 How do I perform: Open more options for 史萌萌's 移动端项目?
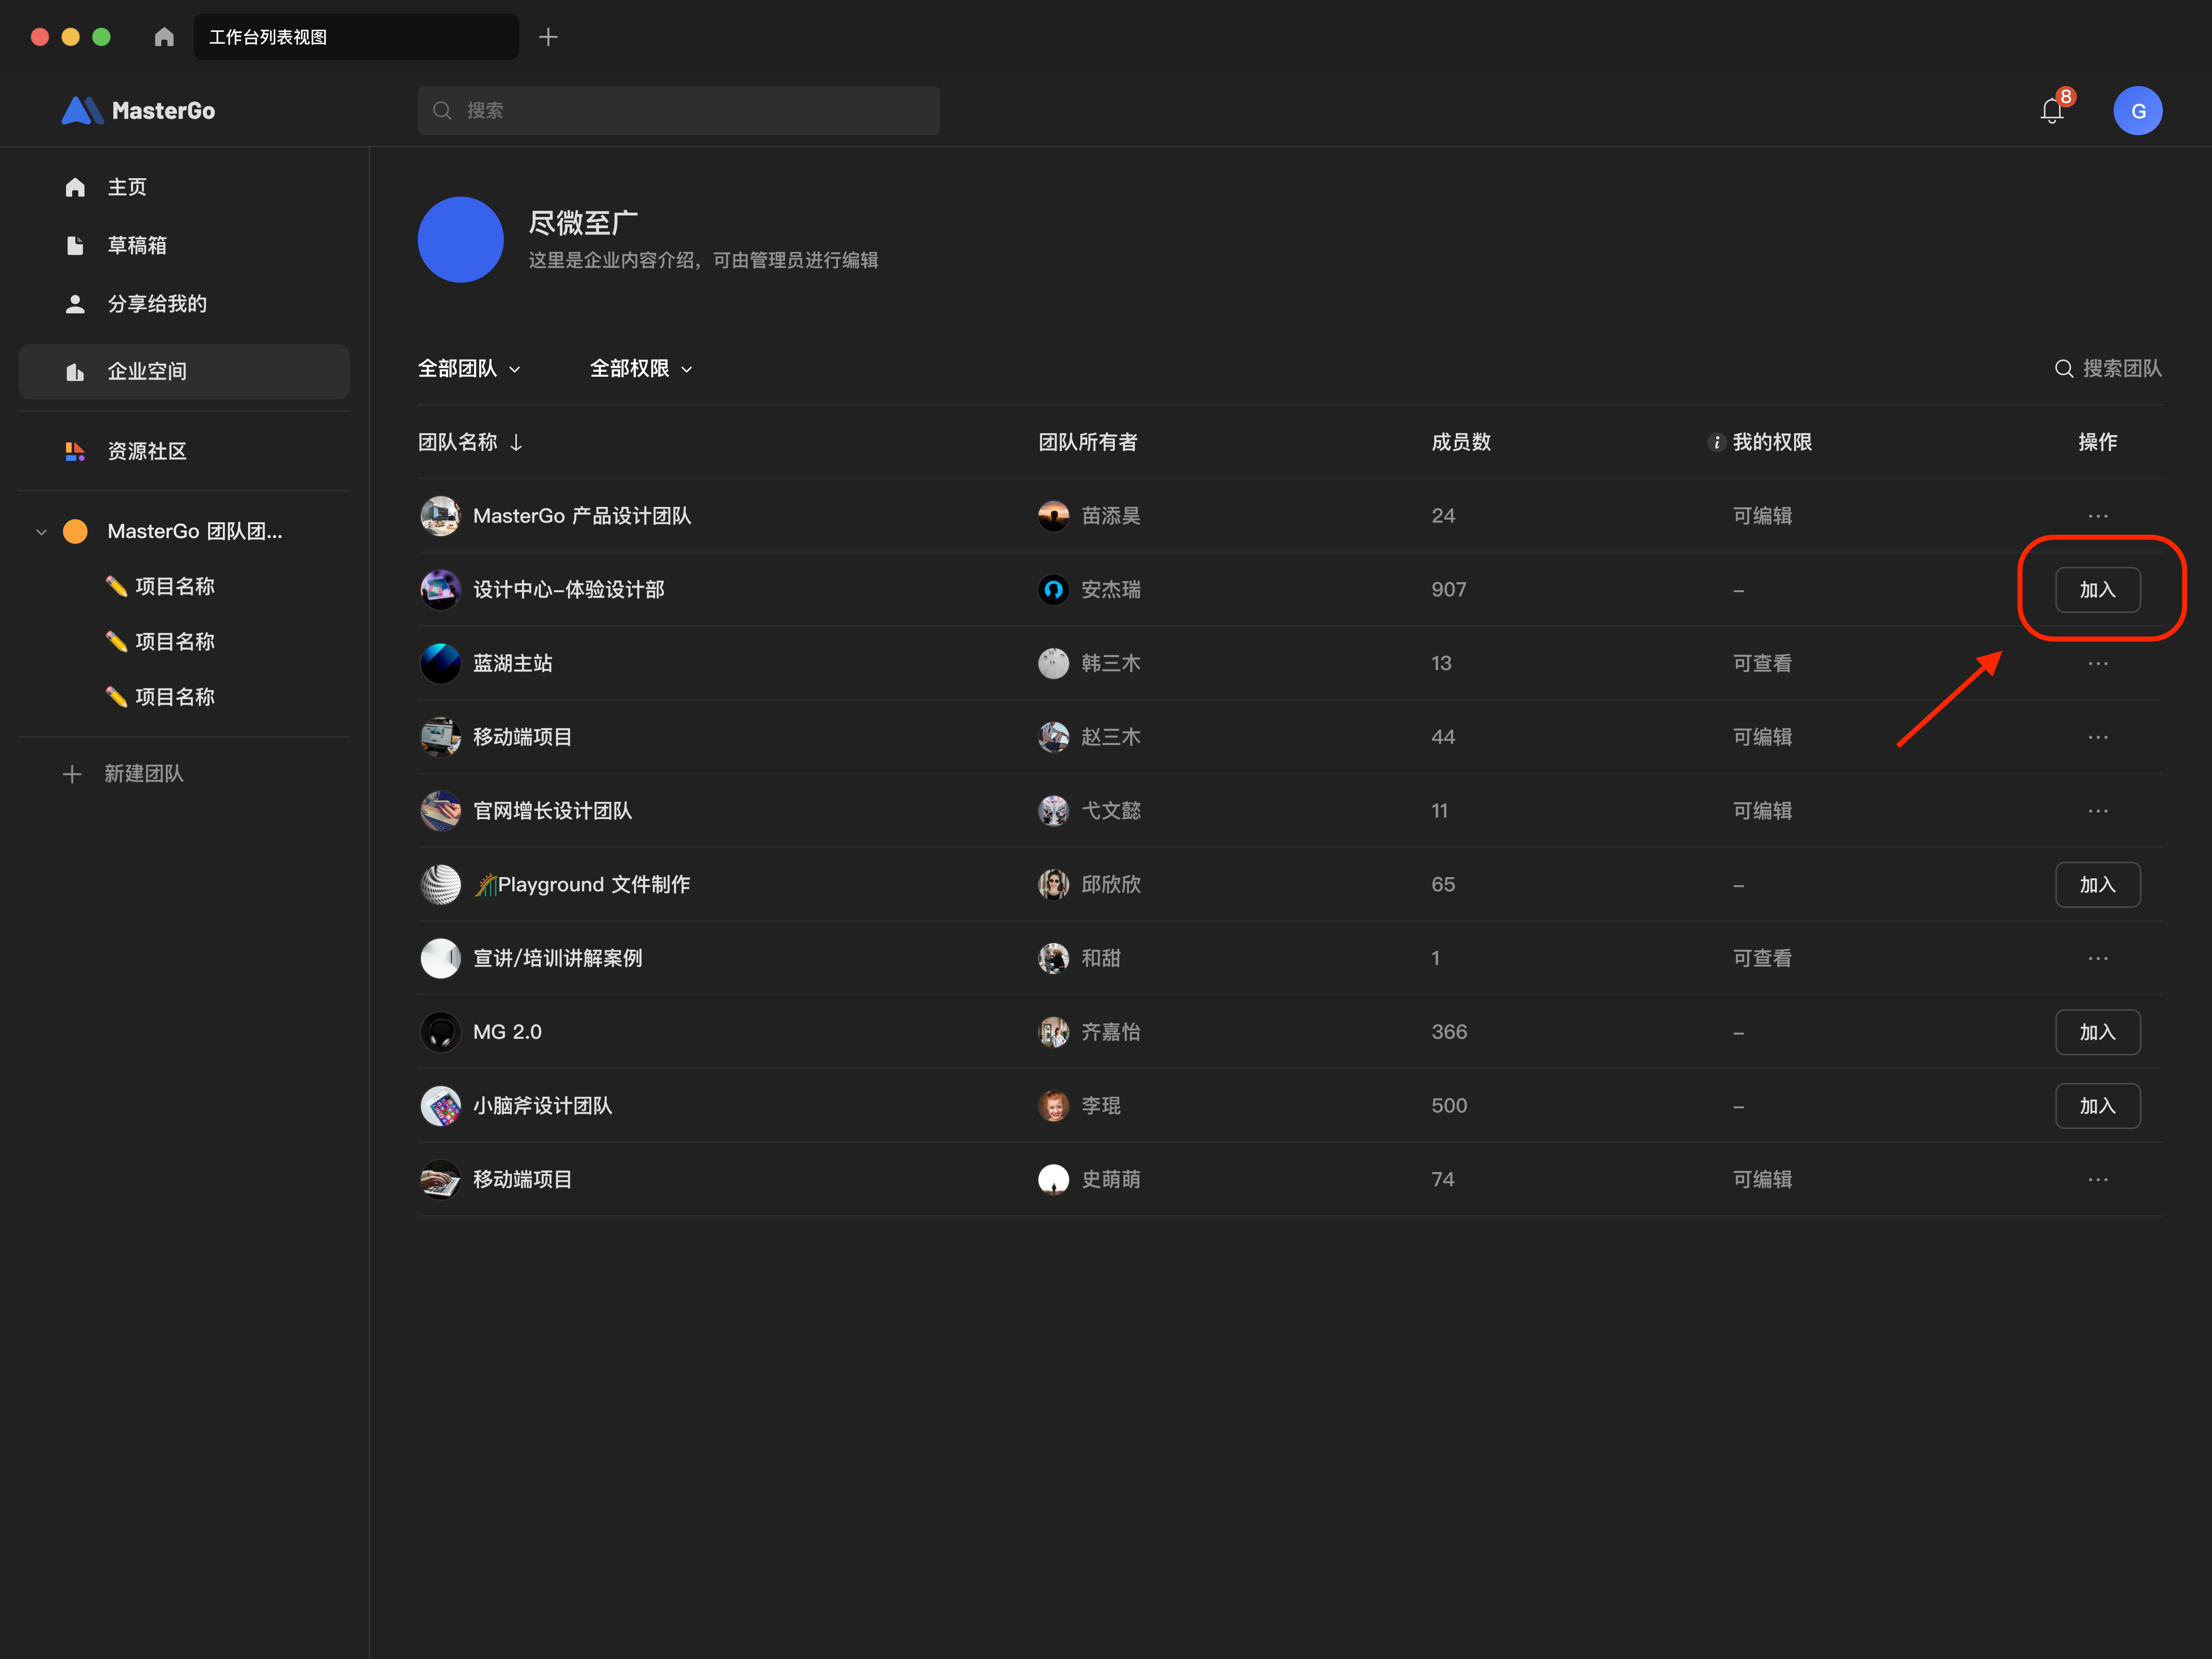[2098, 1180]
